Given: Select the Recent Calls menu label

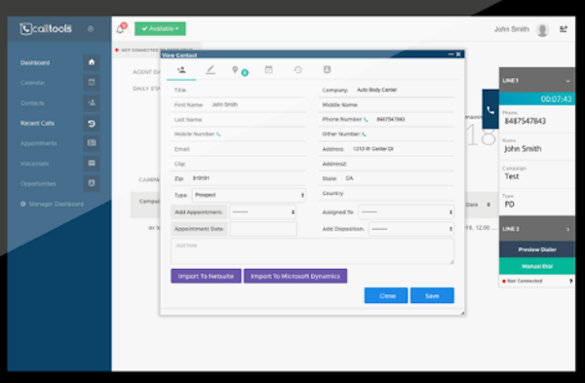Looking at the screenshot, I should (x=37, y=123).
